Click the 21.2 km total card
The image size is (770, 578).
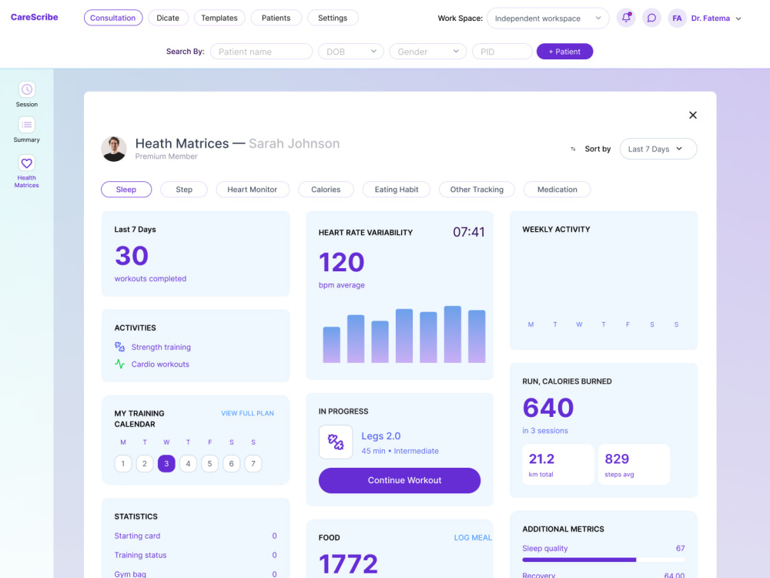coord(557,465)
